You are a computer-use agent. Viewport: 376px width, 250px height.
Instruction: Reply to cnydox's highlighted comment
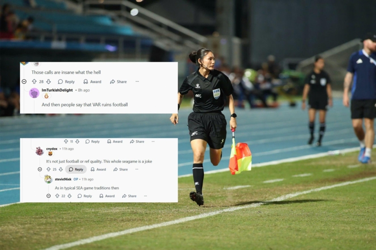76,169
